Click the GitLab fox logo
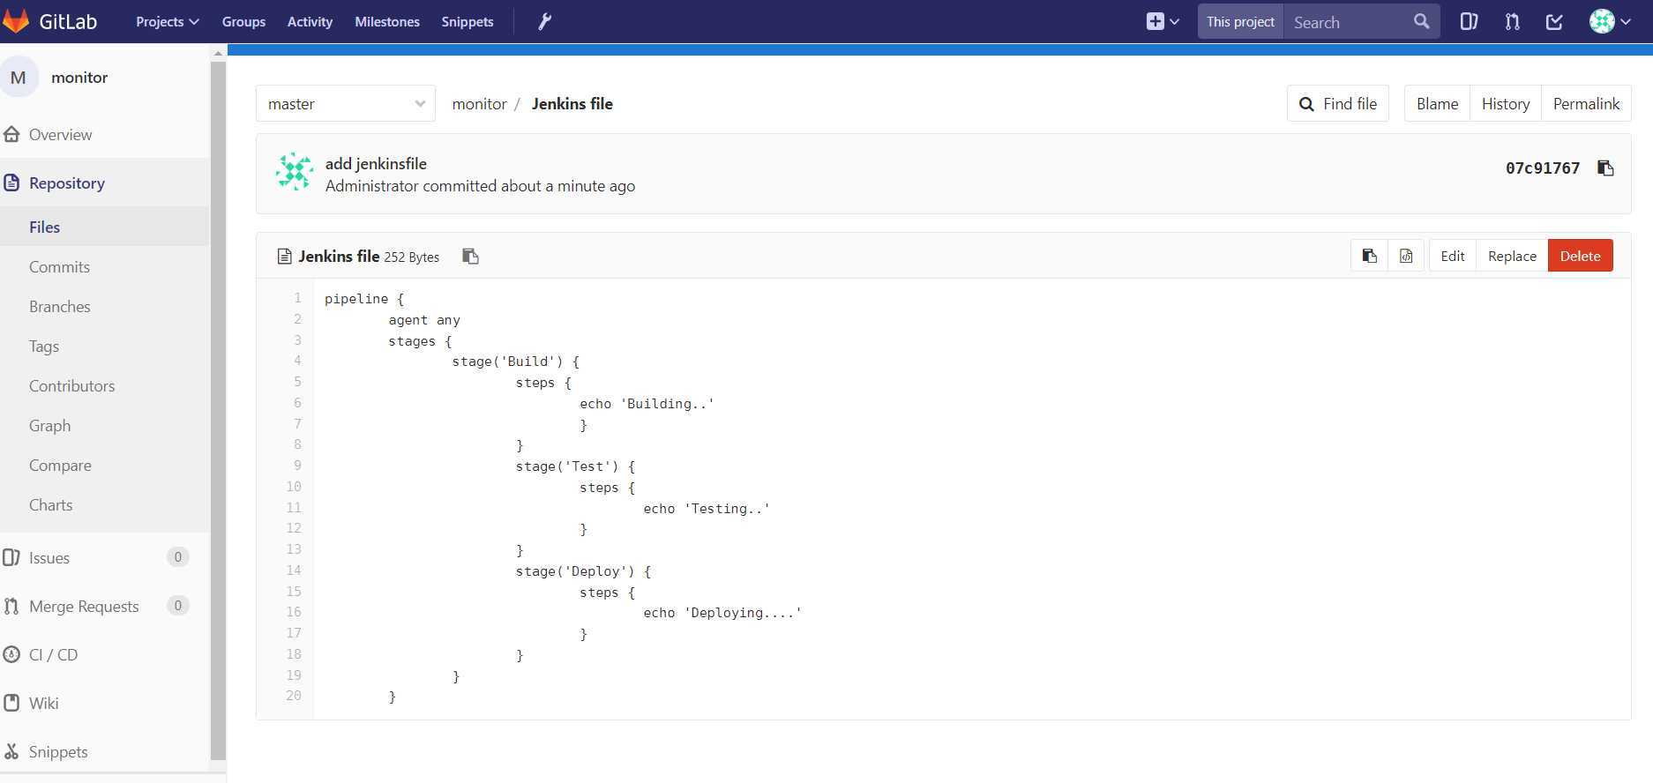Screen dimensions: 1653x783 (x=17, y=22)
